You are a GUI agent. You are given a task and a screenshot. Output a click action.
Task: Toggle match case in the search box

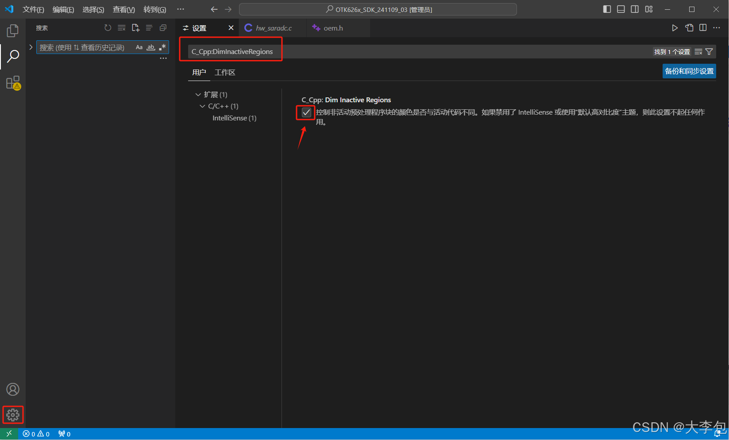pyautogui.click(x=139, y=47)
